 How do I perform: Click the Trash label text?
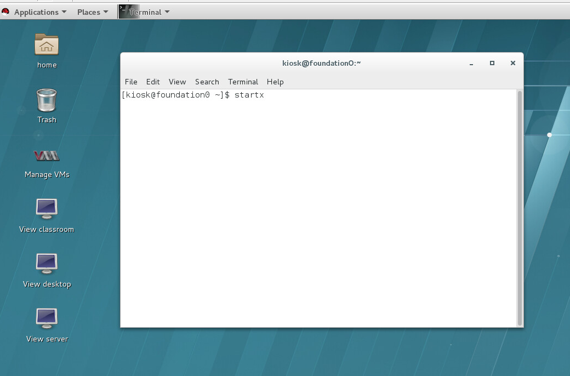pyautogui.click(x=47, y=119)
